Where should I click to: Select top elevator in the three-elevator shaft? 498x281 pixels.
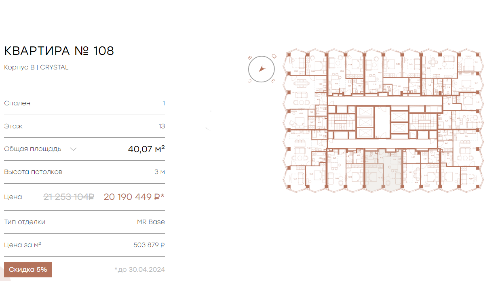365,112
